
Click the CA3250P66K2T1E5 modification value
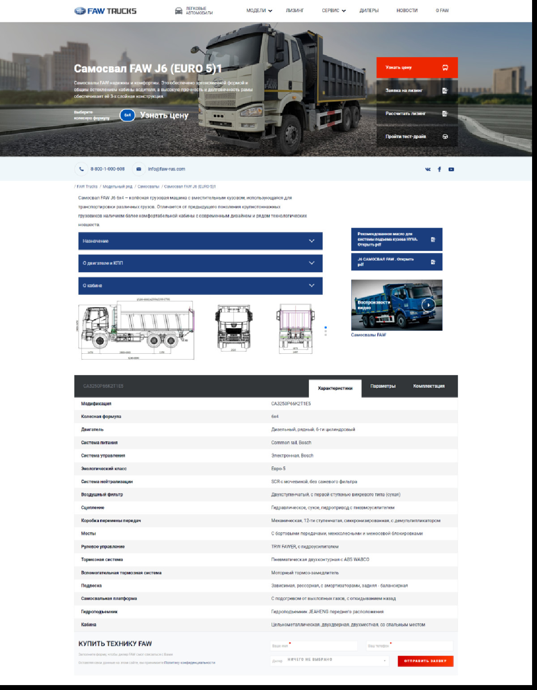(291, 404)
